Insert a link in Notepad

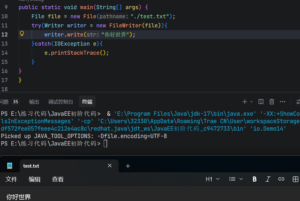(281, 179)
